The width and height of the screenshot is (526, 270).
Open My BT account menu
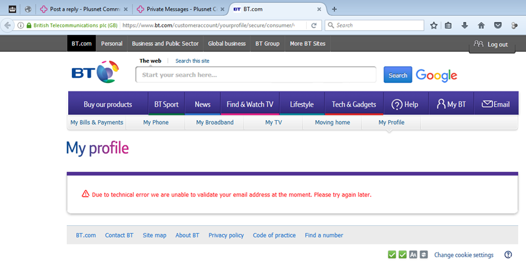[x=451, y=104]
